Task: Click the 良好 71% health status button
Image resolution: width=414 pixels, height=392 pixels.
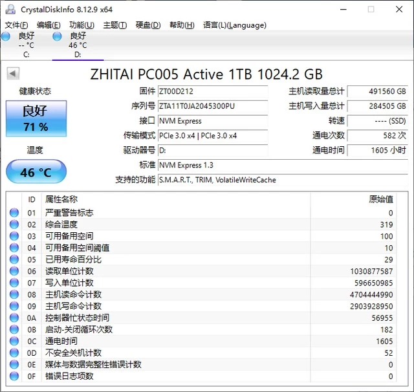Action: [36, 118]
